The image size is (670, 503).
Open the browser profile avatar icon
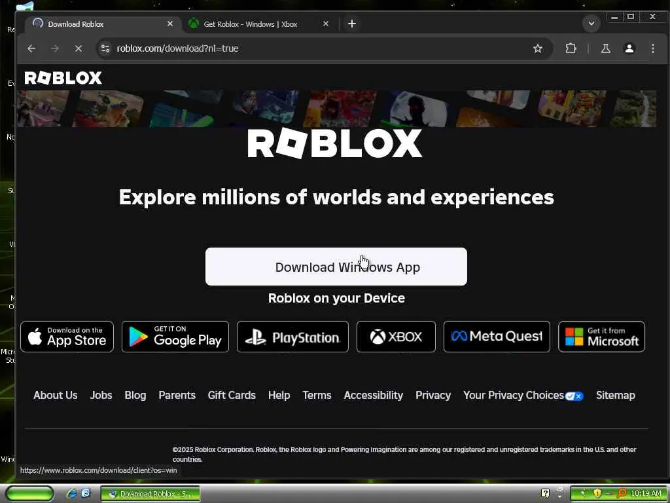click(x=629, y=48)
